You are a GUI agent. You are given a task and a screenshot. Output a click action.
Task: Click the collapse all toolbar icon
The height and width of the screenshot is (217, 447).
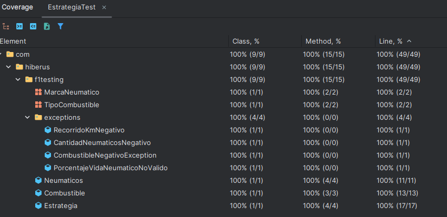tap(33, 26)
